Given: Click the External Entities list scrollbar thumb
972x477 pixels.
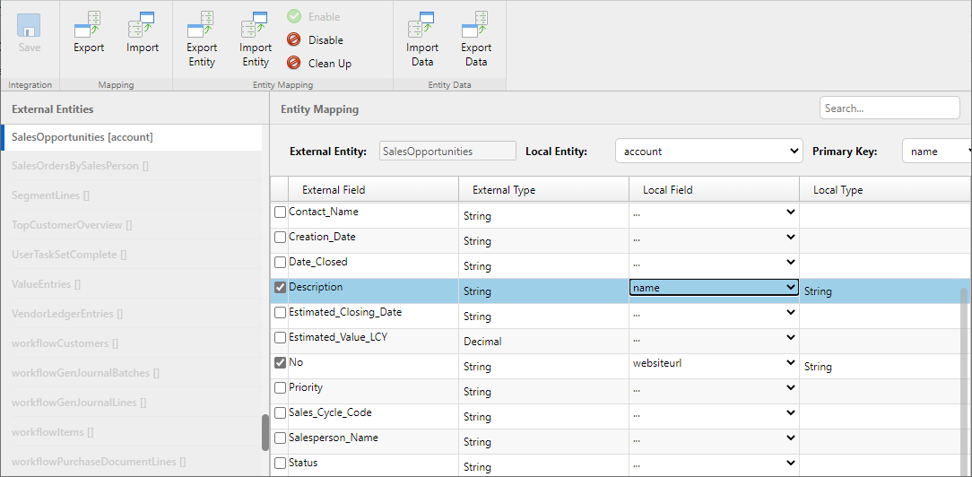Looking at the screenshot, I should tap(265, 432).
